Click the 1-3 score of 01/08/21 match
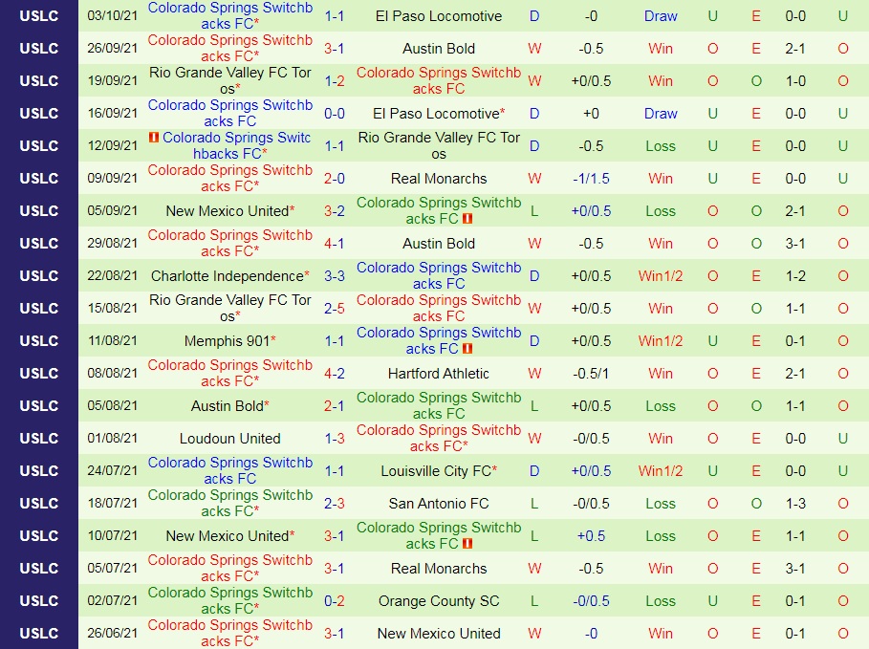The height and width of the screenshot is (649, 869). pos(335,439)
